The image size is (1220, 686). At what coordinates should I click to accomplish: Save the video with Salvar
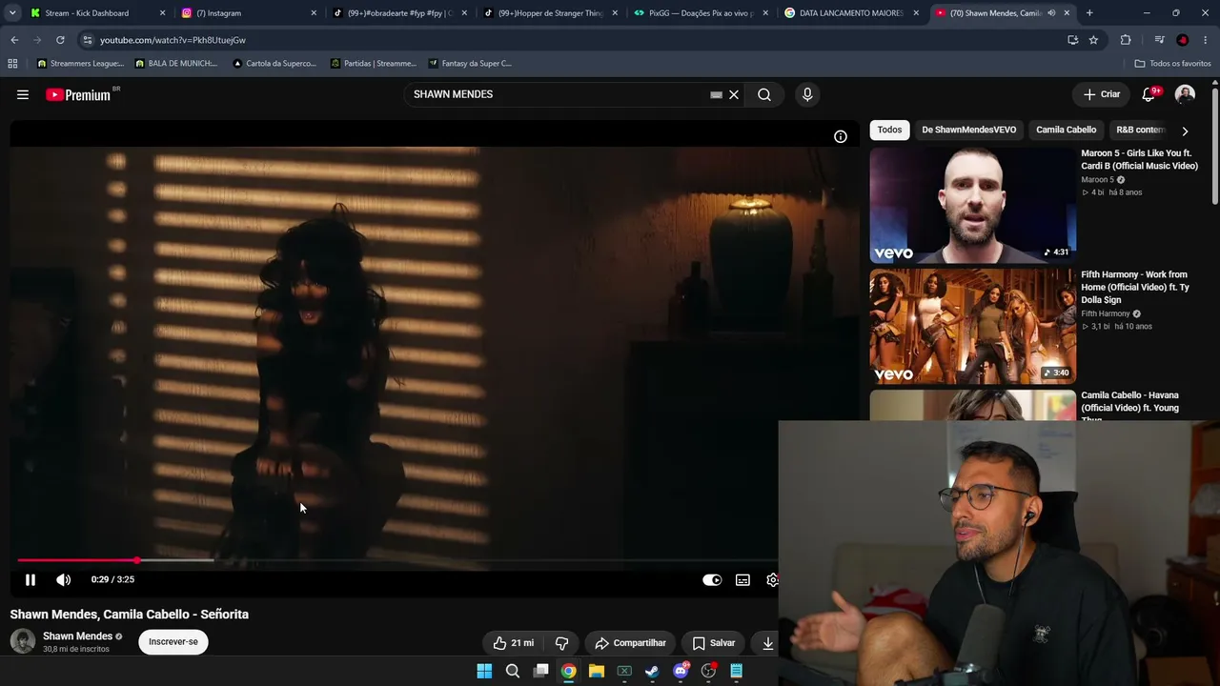(713, 643)
